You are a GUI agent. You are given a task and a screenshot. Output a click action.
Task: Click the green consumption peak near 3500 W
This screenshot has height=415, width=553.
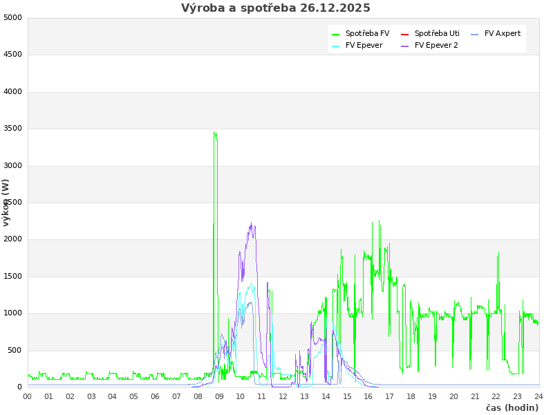pyautogui.click(x=215, y=133)
